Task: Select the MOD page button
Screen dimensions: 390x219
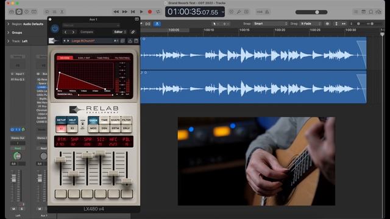Action: (93, 128)
